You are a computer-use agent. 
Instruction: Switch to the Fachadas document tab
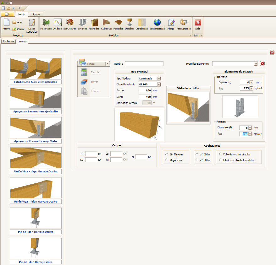8,41
